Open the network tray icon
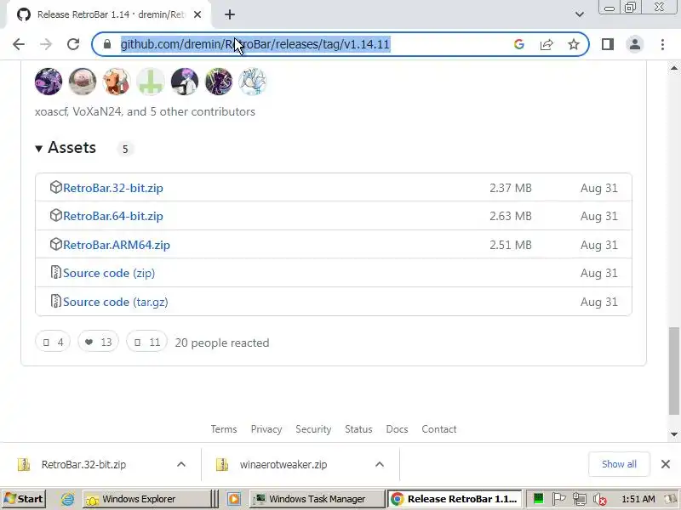The width and height of the screenshot is (681, 510). pos(579,499)
